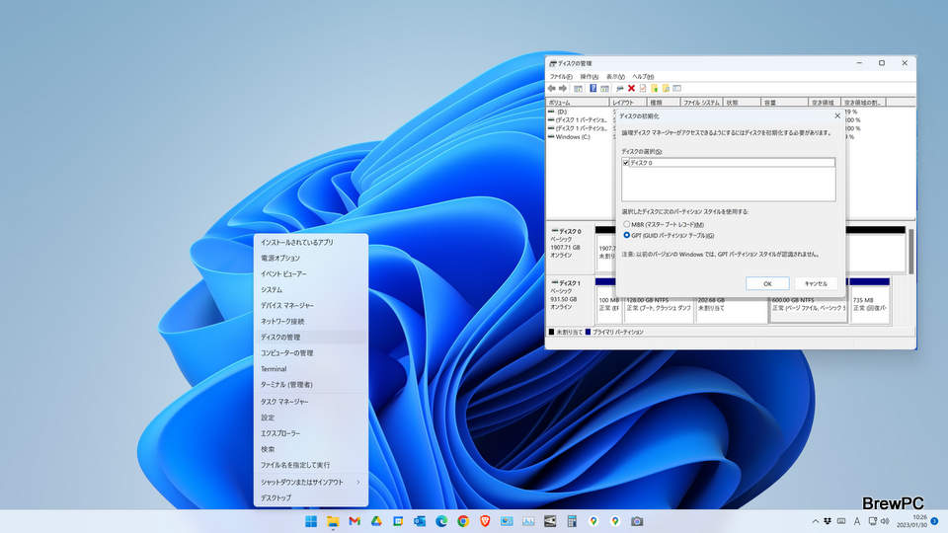Click the キャンセル button
This screenshot has width=948, height=533.
click(816, 283)
